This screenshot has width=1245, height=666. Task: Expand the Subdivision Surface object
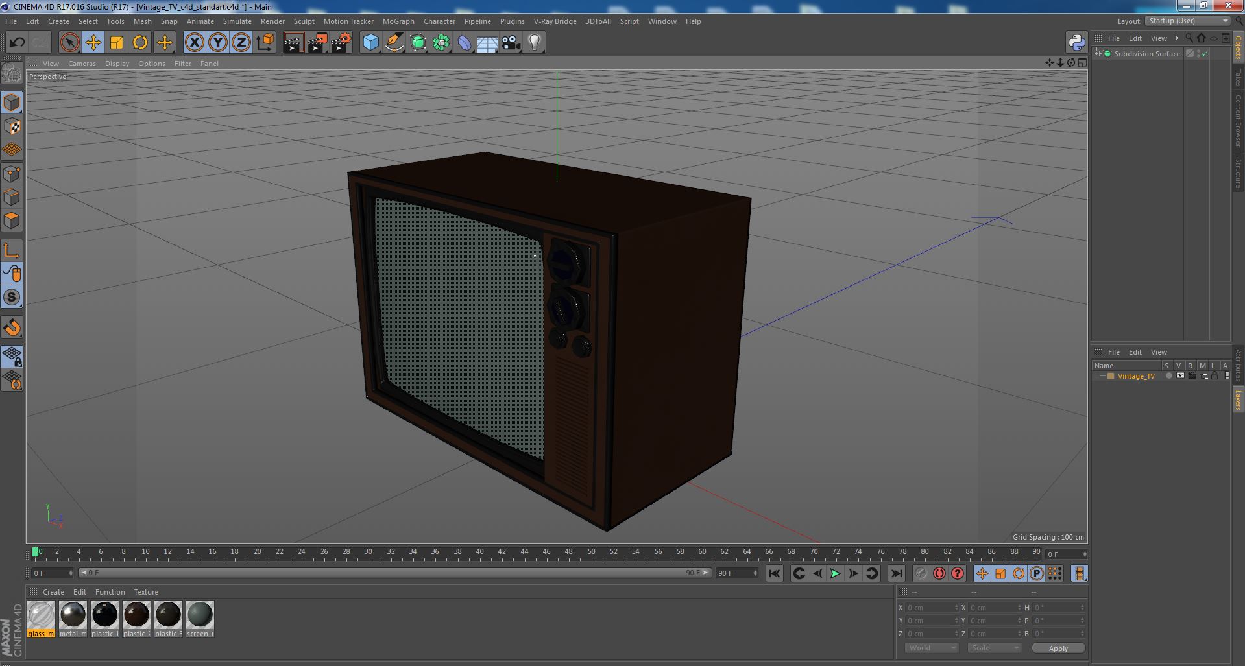[x=1097, y=54]
